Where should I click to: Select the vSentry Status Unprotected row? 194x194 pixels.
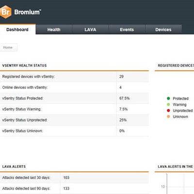[74, 120]
